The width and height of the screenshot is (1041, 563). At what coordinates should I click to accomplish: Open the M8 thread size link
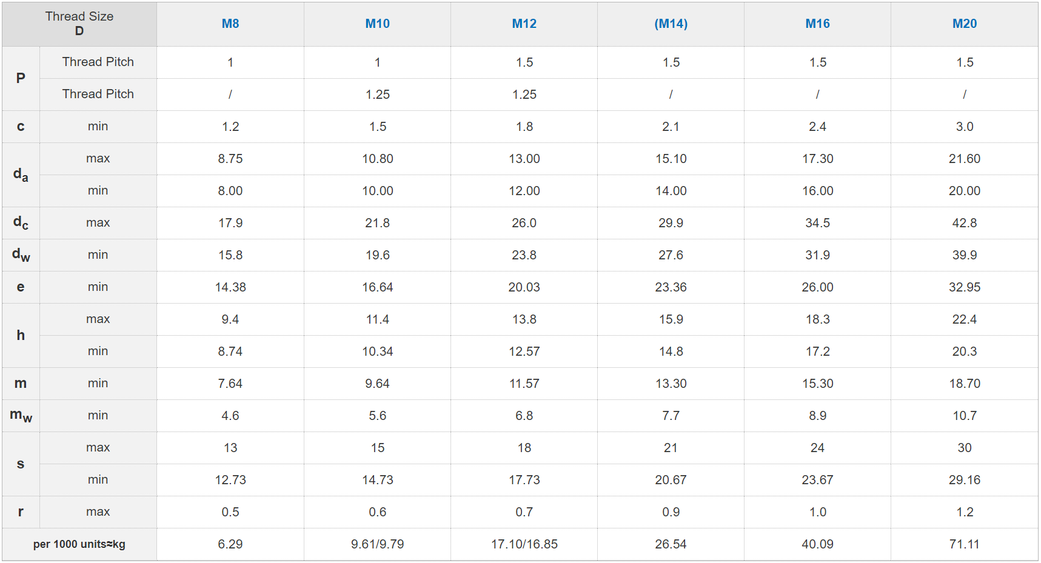point(230,24)
